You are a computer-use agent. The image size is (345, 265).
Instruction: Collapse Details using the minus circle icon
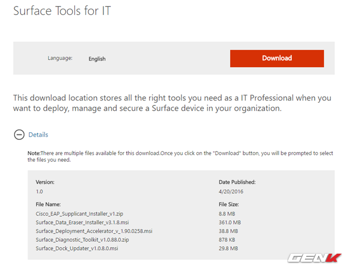click(x=19, y=135)
